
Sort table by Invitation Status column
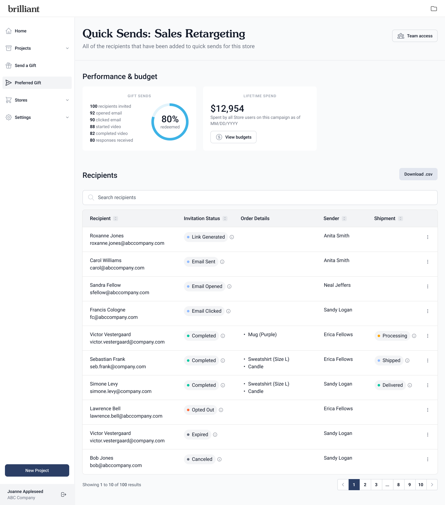[x=225, y=219]
